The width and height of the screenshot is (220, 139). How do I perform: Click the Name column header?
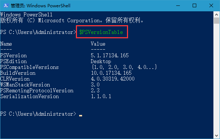coord(6,44)
